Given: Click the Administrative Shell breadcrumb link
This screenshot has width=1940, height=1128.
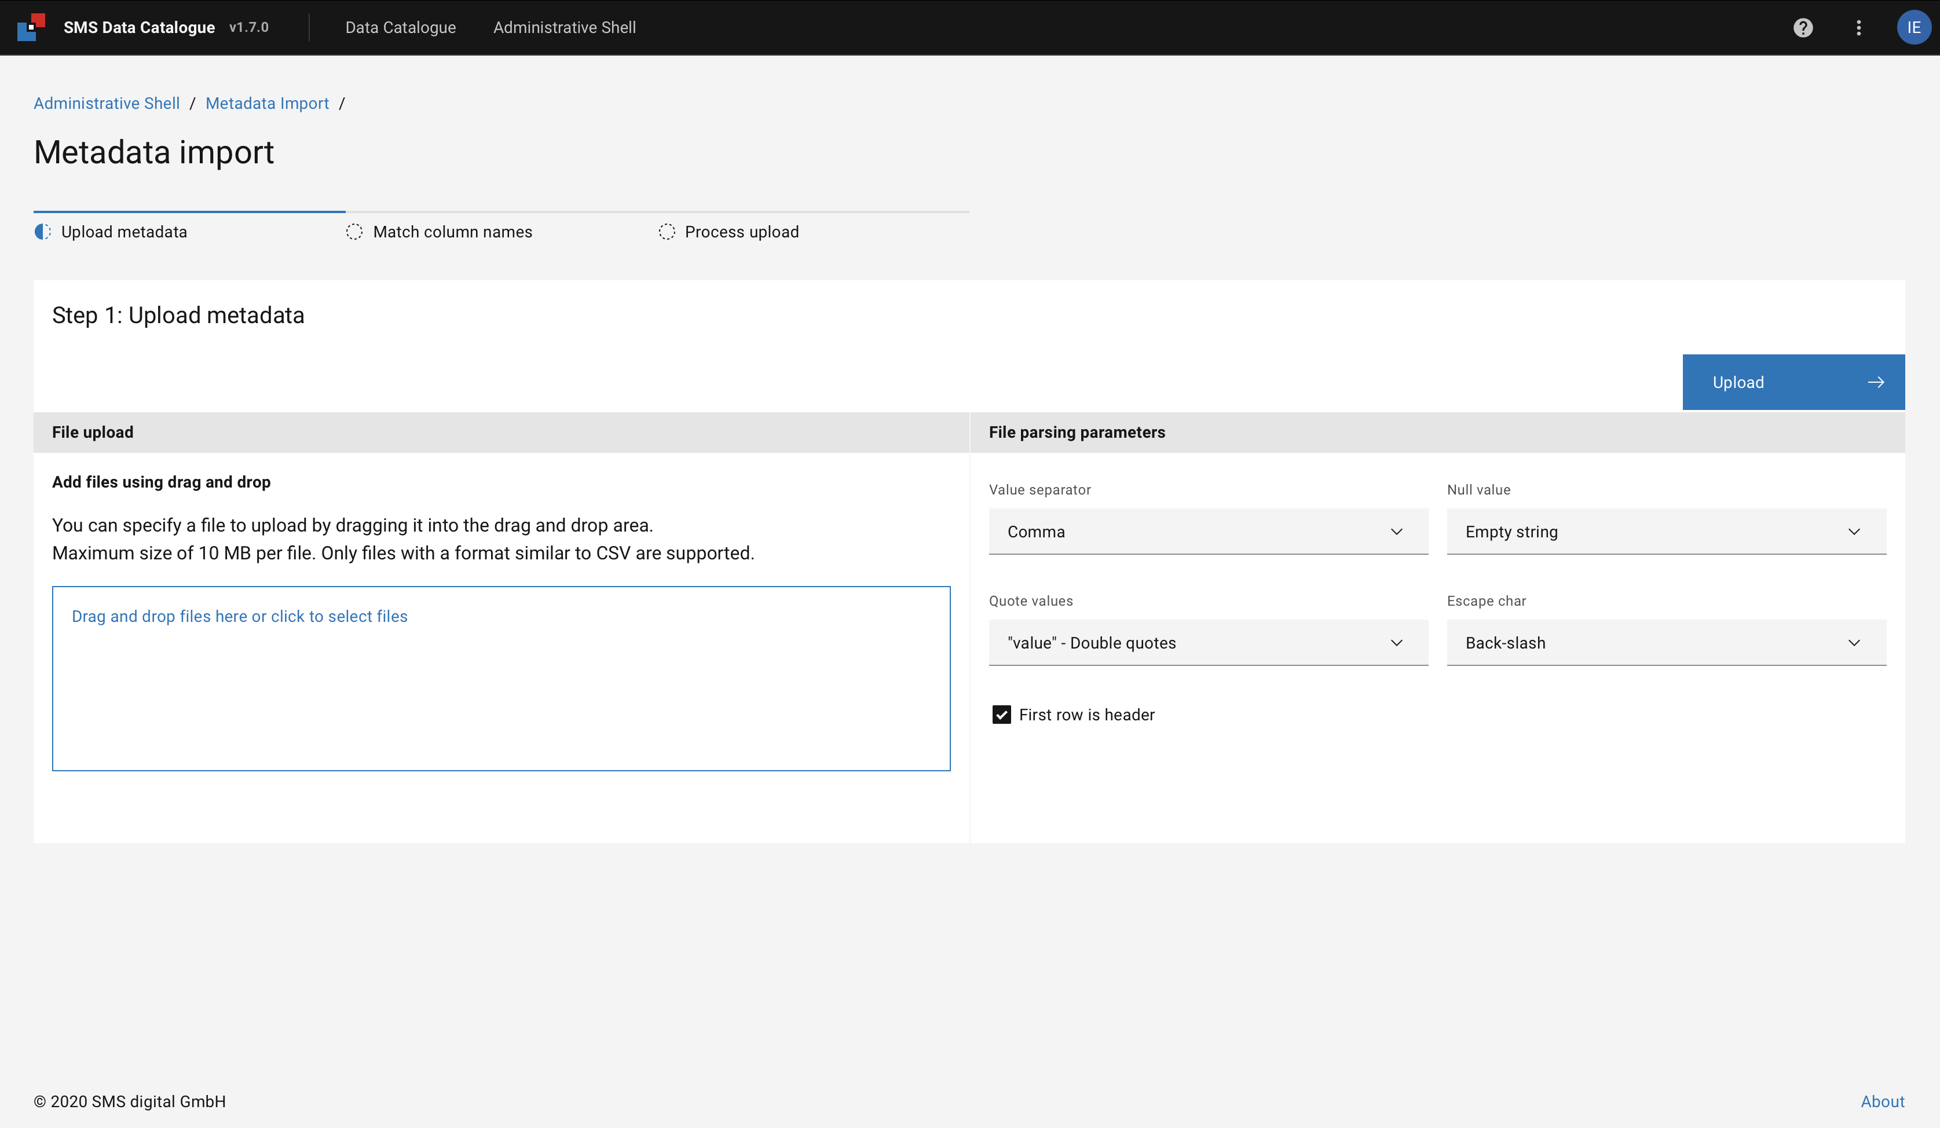Looking at the screenshot, I should pyautogui.click(x=106, y=103).
